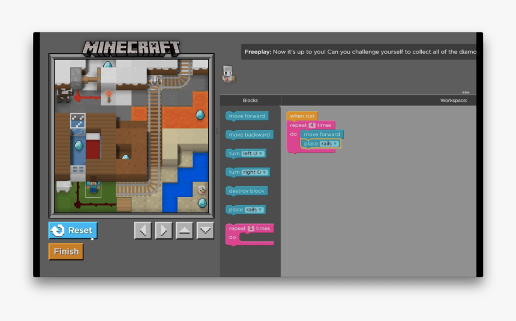Open the 'right' direction dropdown on the turn block
Image resolution: width=516 pixels, height=321 pixels.
click(x=254, y=172)
